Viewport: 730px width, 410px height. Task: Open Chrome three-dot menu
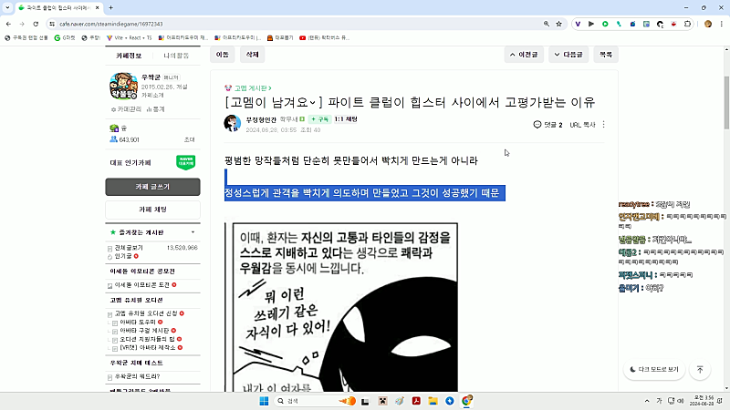(722, 24)
